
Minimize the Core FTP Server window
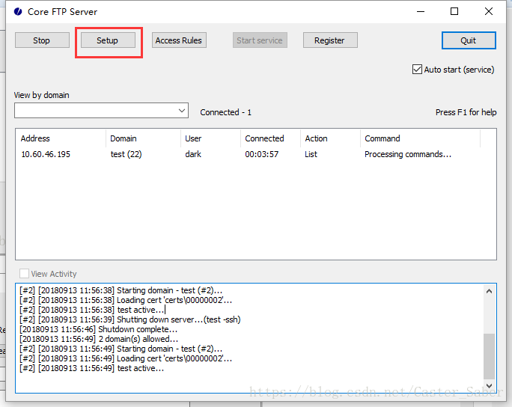(421, 11)
